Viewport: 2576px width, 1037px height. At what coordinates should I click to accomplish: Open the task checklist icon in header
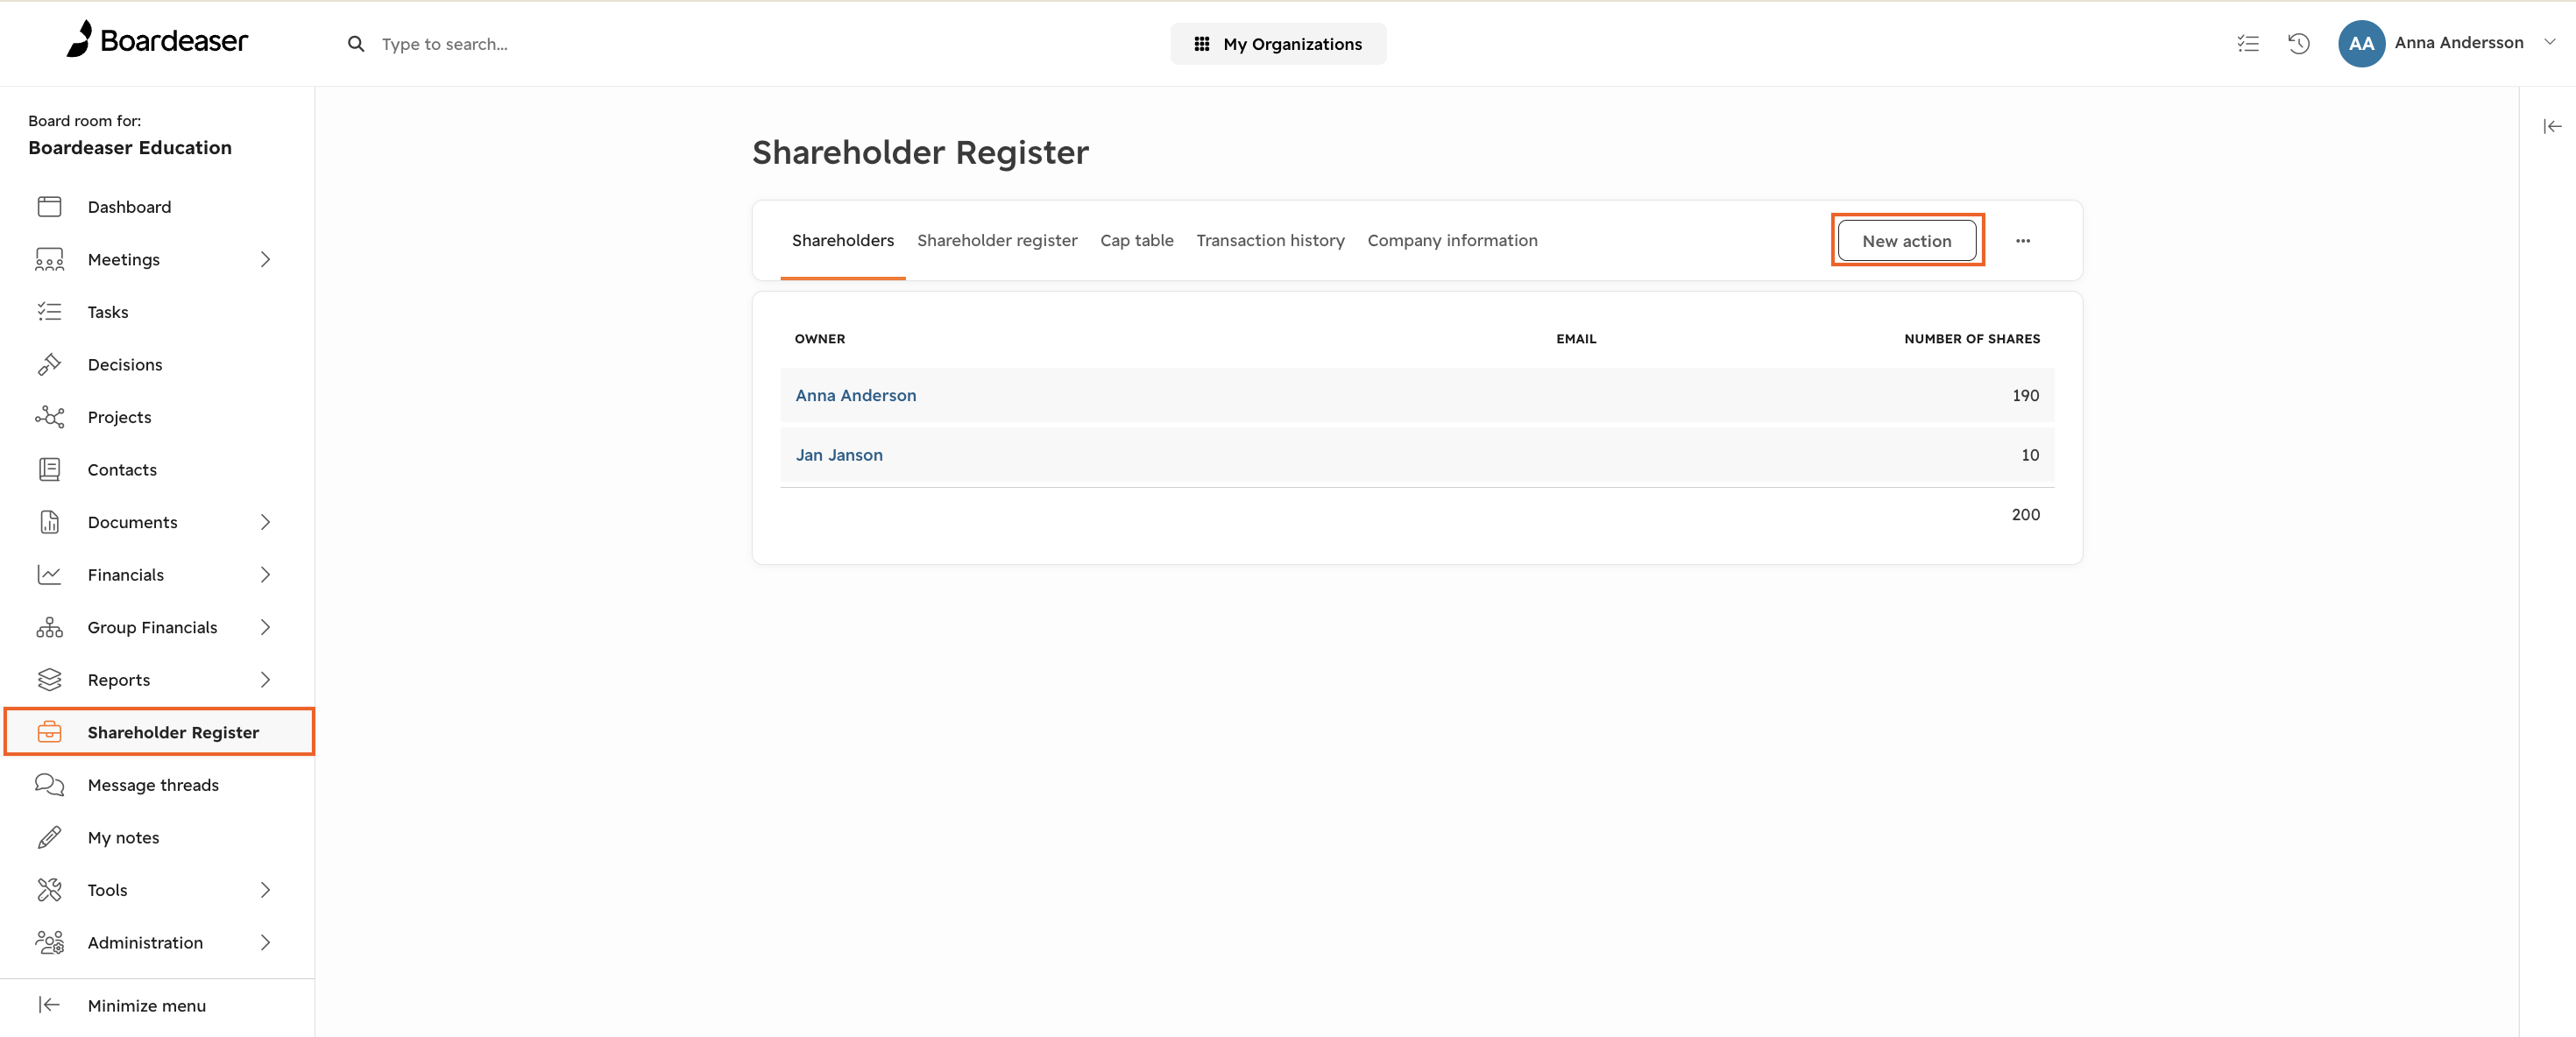(2248, 43)
